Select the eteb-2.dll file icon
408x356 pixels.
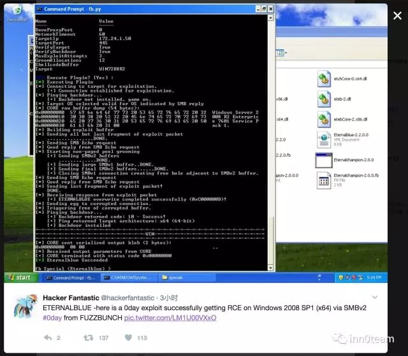click(324, 99)
